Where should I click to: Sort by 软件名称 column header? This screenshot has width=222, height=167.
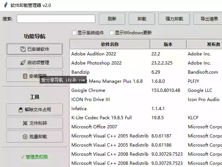coord(110,44)
